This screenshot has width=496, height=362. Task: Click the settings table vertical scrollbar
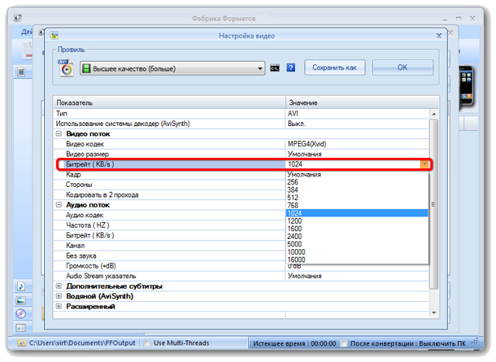pos(434,213)
